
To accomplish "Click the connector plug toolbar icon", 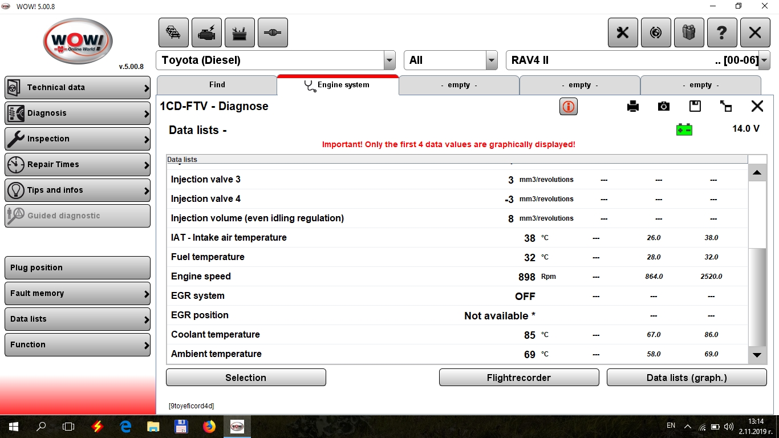I will coord(273,33).
